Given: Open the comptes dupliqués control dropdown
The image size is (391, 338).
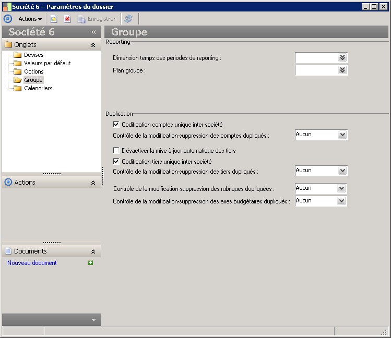Looking at the screenshot, I should [342, 135].
